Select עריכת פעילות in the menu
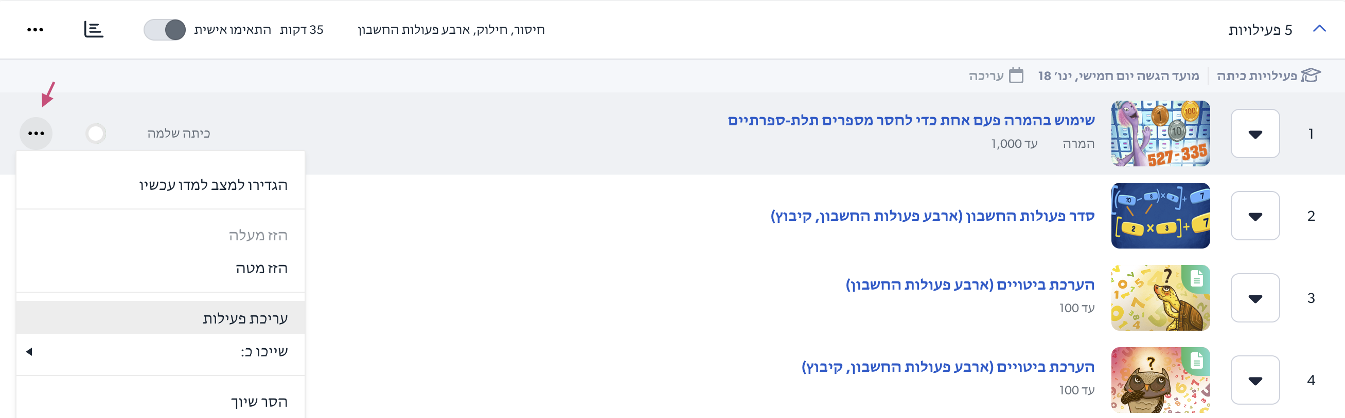 (x=161, y=318)
